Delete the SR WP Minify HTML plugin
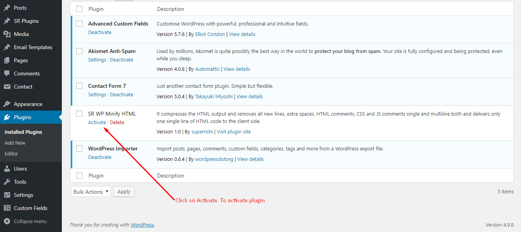The height and width of the screenshot is (232, 521). click(x=117, y=122)
